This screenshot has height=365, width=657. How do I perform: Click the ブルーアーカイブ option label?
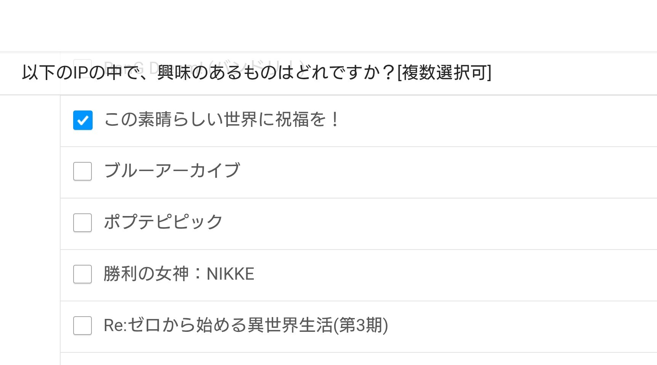172,170
